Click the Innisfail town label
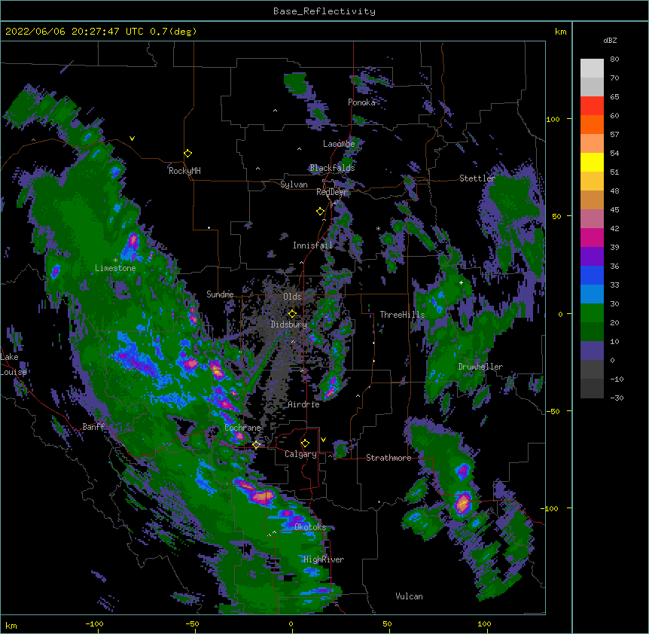This screenshot has height=634, width=649. click(x=312, y=245)
